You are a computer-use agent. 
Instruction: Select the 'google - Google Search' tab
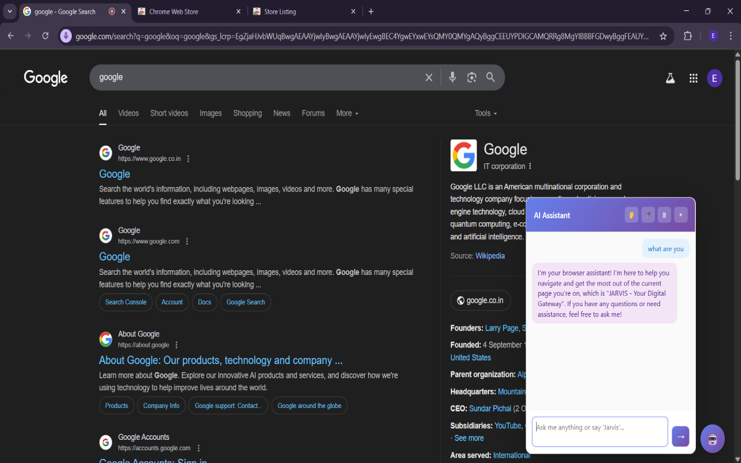pos(75,12)
